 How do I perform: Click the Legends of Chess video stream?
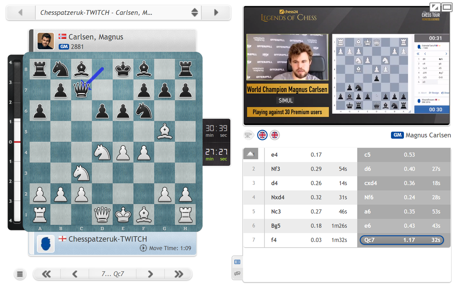(347, 65)
